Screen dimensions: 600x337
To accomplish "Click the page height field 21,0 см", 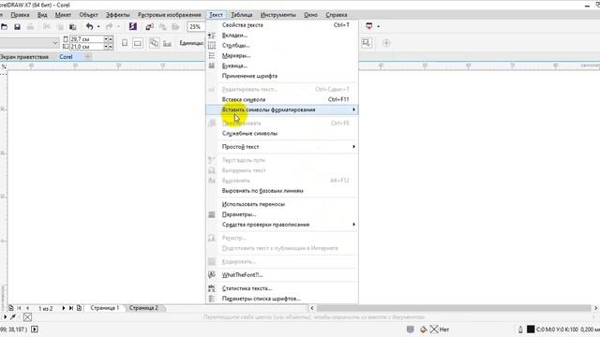I will [87, 46].
